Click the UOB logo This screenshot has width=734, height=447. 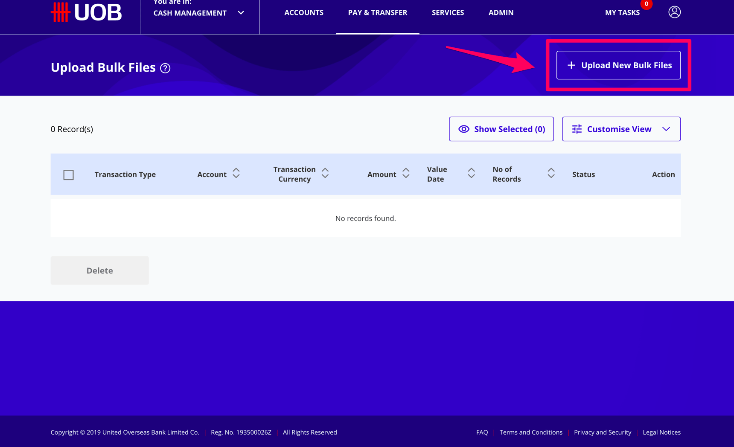pyautogui.click(x=86, y=12)
